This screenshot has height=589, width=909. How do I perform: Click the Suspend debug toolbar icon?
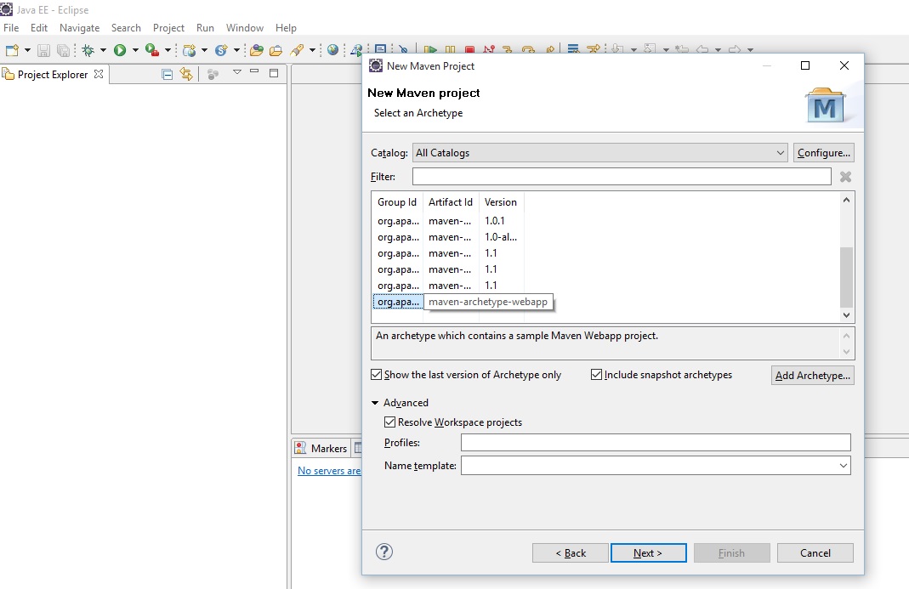450,50
